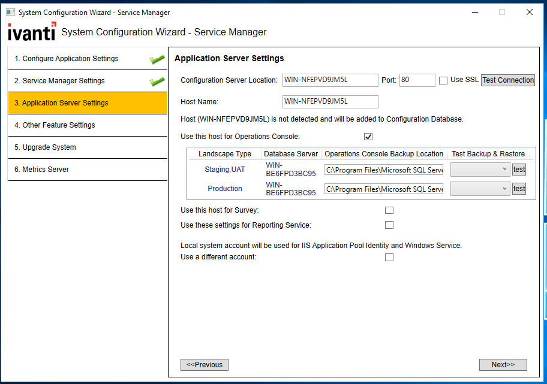This screenshot has height=384, width=547.
Task: Open step 5 Upgrade System
Action: point(88,147)
